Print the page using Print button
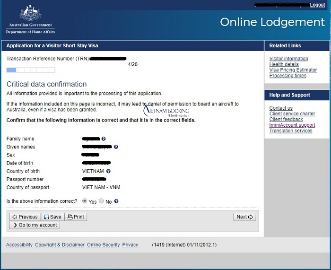Image resolution: width=331 pixels, height=270 pixels. coord(76,217)
